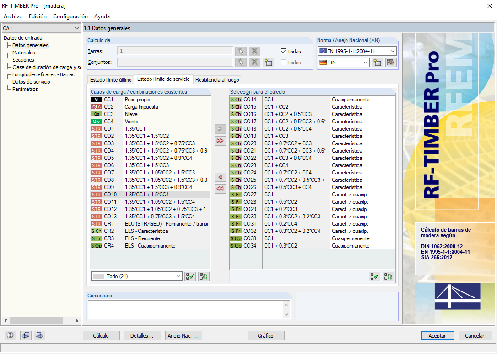
Task: Click the delete icon beside Barras field
Action: click(x=254, y=51)
